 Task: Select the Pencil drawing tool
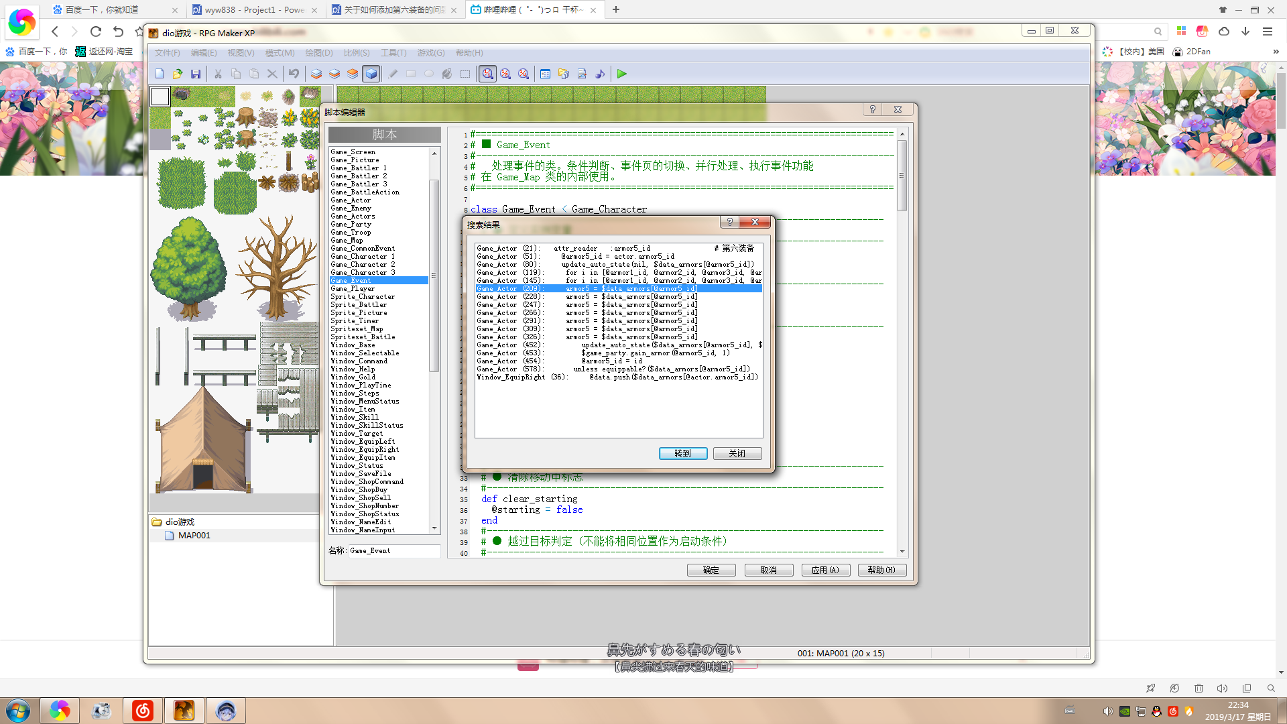pos(393,74)
